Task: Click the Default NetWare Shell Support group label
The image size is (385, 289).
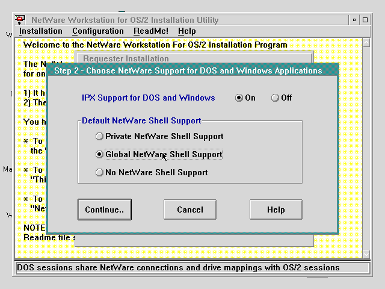Action: (x=141, y=120)
